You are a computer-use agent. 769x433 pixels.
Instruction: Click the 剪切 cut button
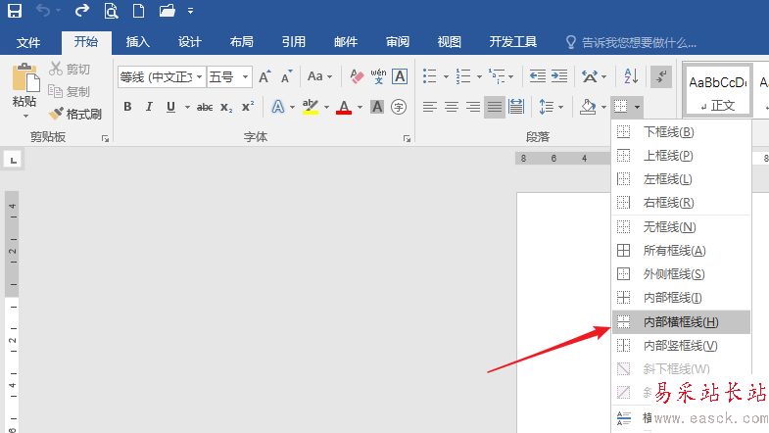point(70,70)
